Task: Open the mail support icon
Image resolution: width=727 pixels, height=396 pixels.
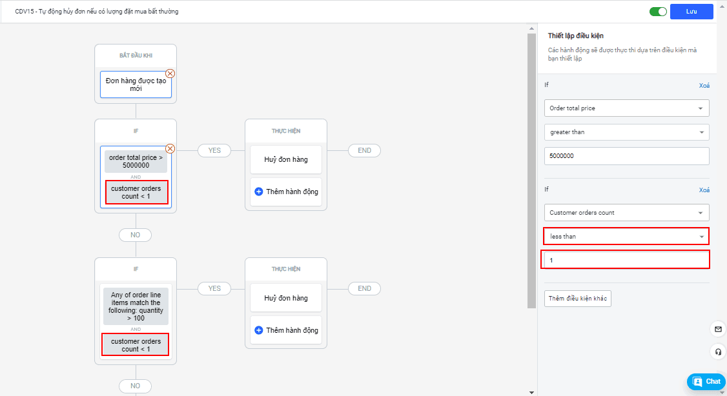Action: coord(718,329)
